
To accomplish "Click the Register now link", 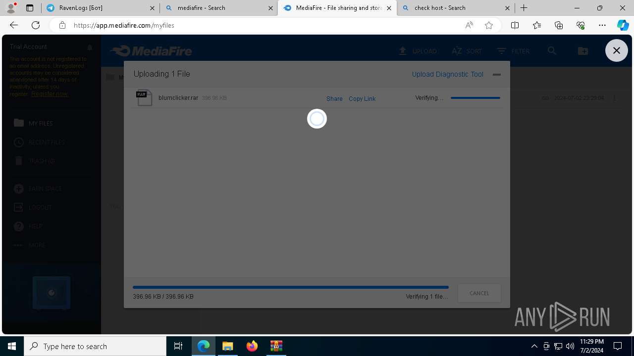I will coord(50,93).
